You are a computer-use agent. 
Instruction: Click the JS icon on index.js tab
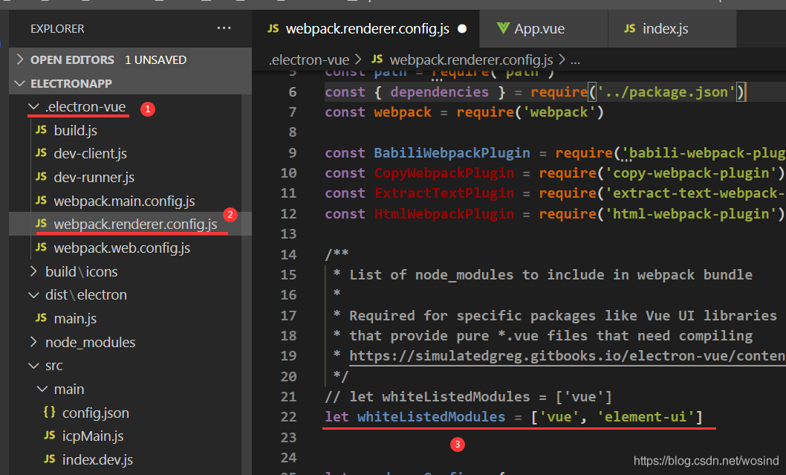click(629, 28)
